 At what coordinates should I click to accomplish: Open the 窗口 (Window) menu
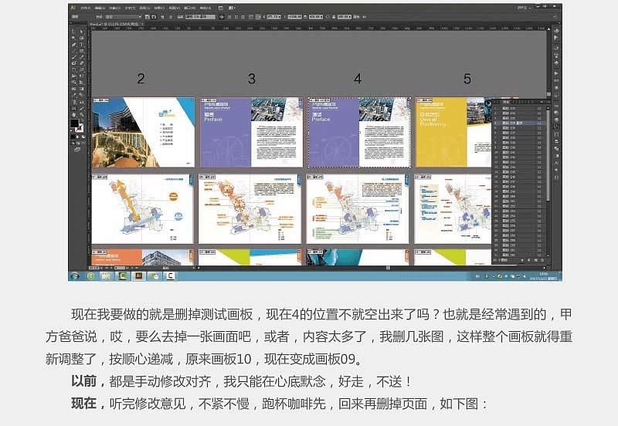(x=189, y=8)
